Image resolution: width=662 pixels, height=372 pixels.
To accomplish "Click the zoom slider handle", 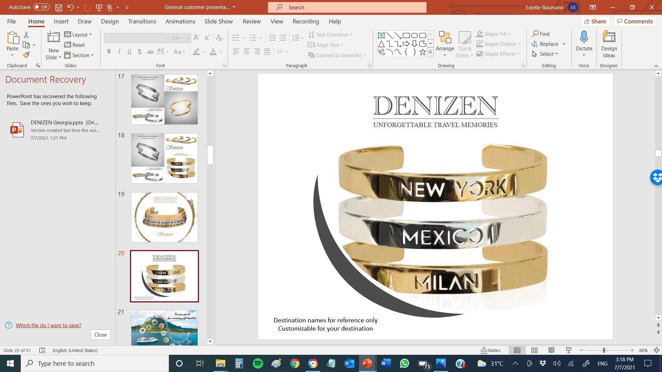I will 604,350.
